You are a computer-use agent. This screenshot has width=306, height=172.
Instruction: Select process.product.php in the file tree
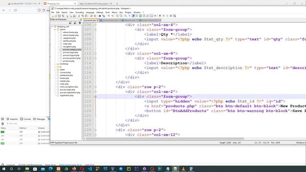[72, 58]
